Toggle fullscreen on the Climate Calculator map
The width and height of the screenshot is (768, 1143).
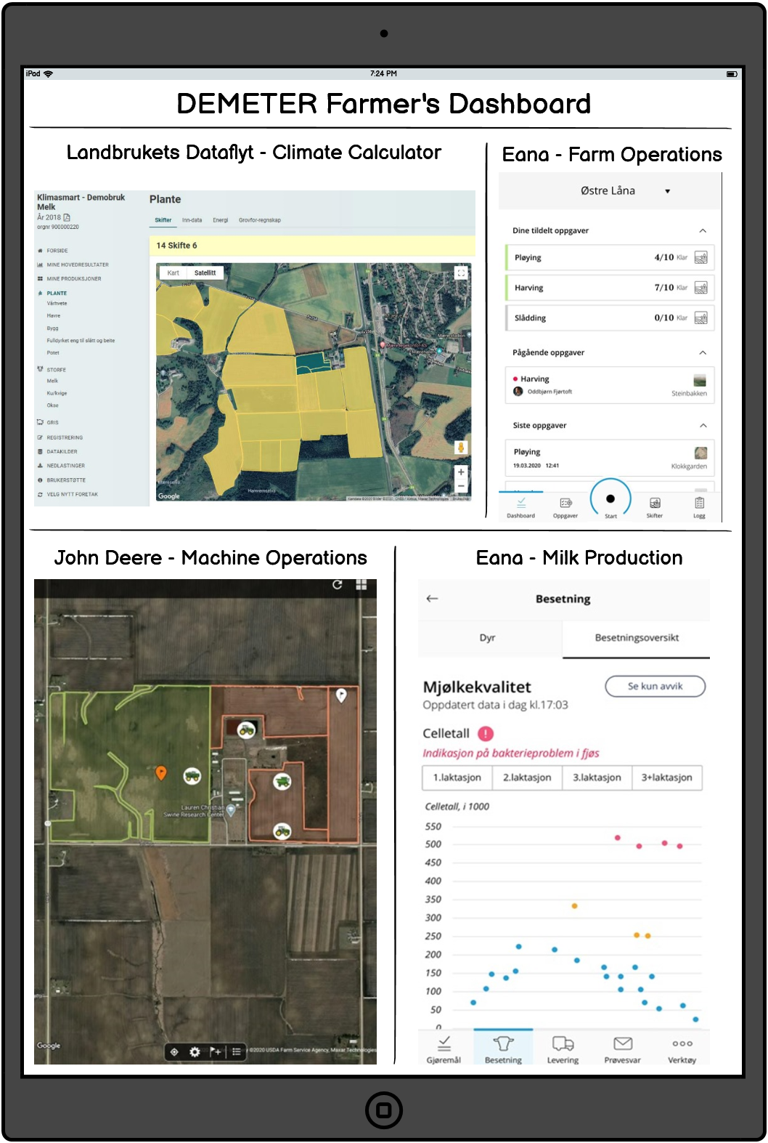pyautogui.click(x=460, y=272)
